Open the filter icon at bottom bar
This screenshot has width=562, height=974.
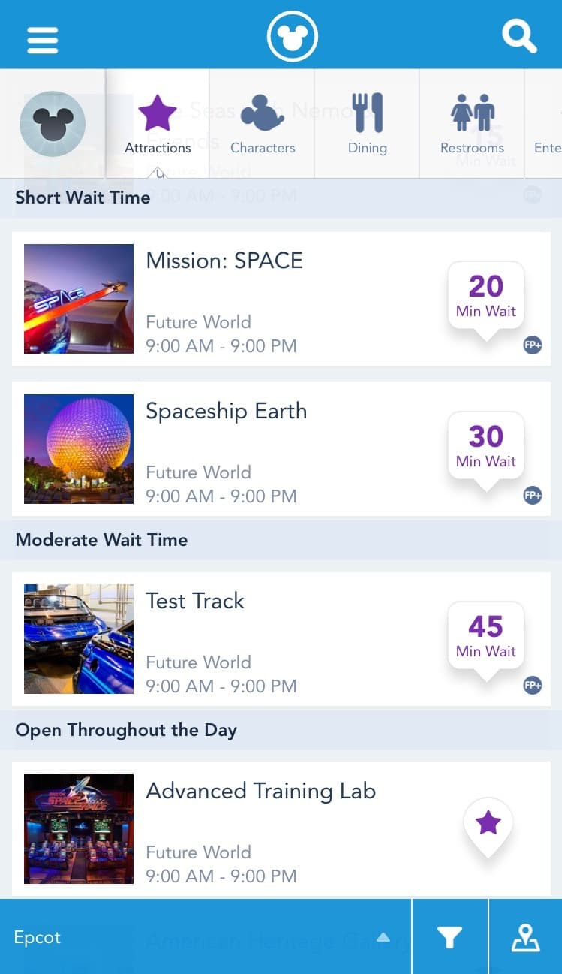point(449,937)
